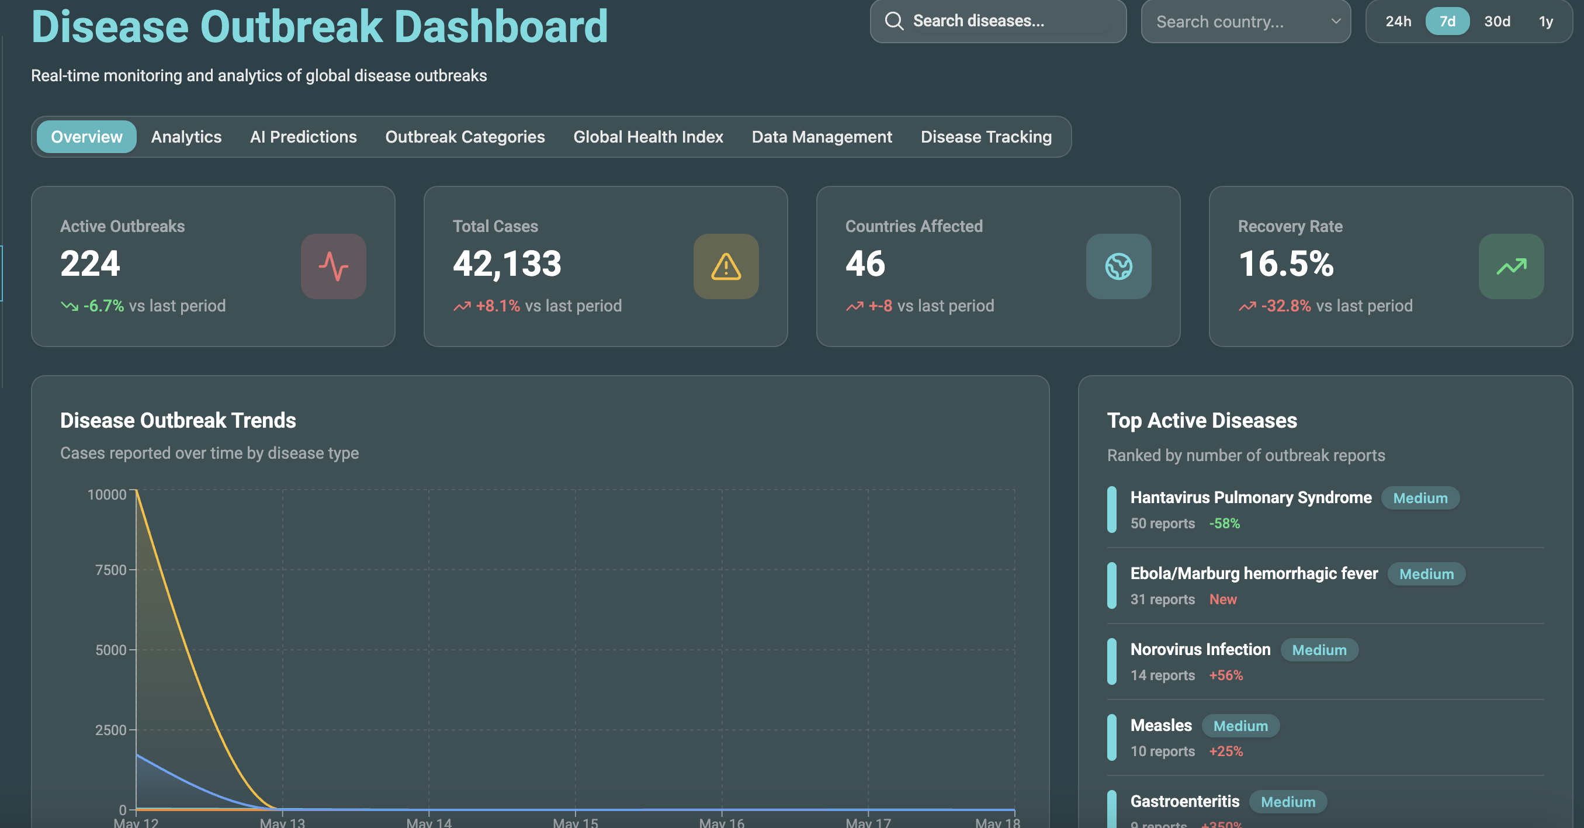Click the Recovery Rate trending-up icon
This screenshot has width=1584, height=828.
[1511, 266]
